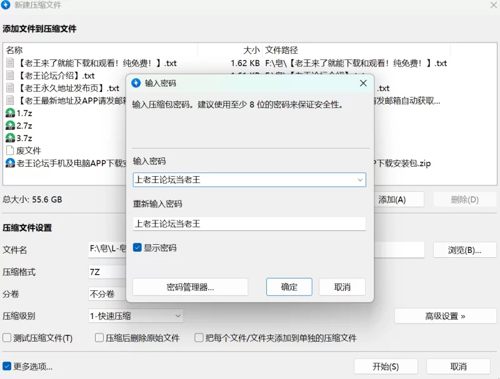Image resolution: width=500 pixels, height=379 pixels.
Task: Select the 3.7z file name
Action: click(x=24, y=138)
